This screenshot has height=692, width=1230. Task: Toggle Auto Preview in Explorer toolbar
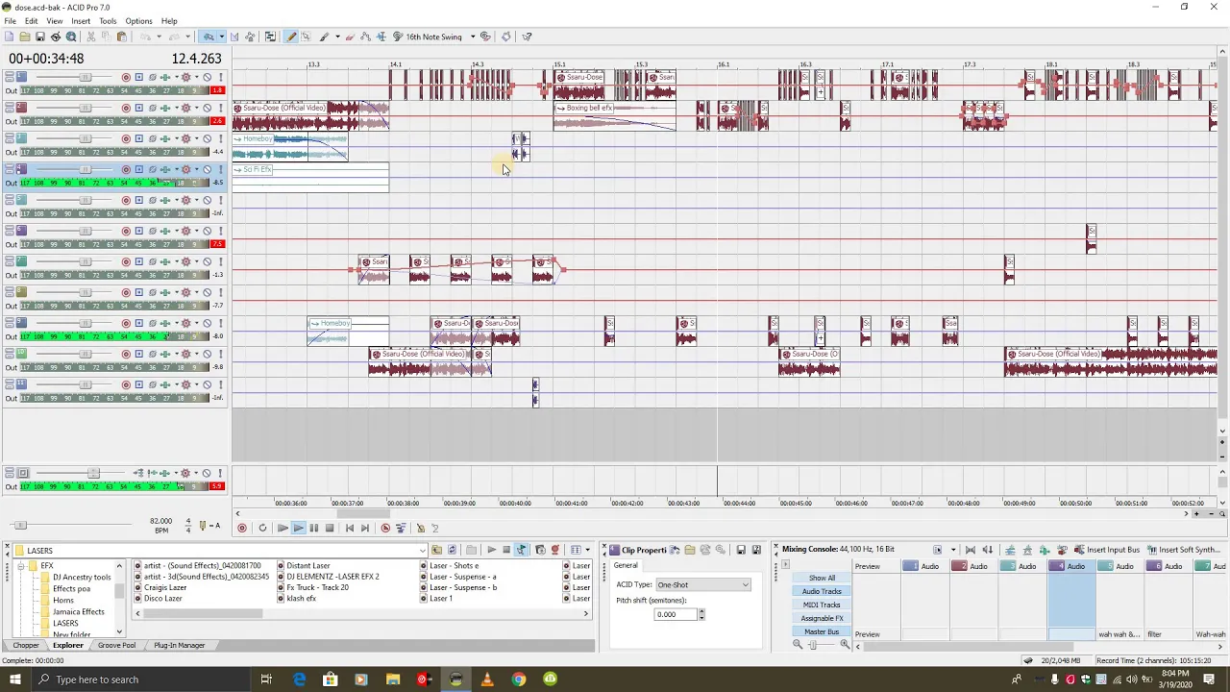point(521,550)
